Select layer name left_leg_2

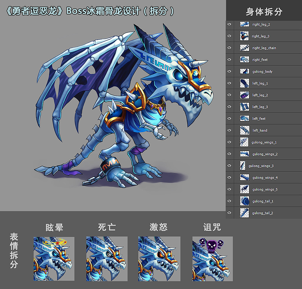pos(260,95)
